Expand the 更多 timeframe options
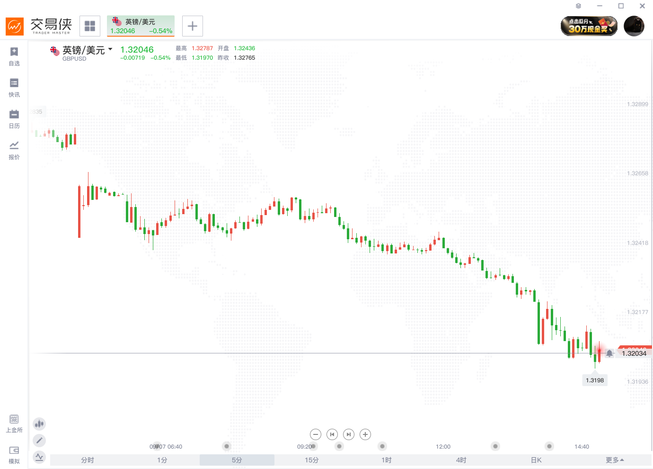This screenshot has height=469, width=653. (x=615, y=460)
